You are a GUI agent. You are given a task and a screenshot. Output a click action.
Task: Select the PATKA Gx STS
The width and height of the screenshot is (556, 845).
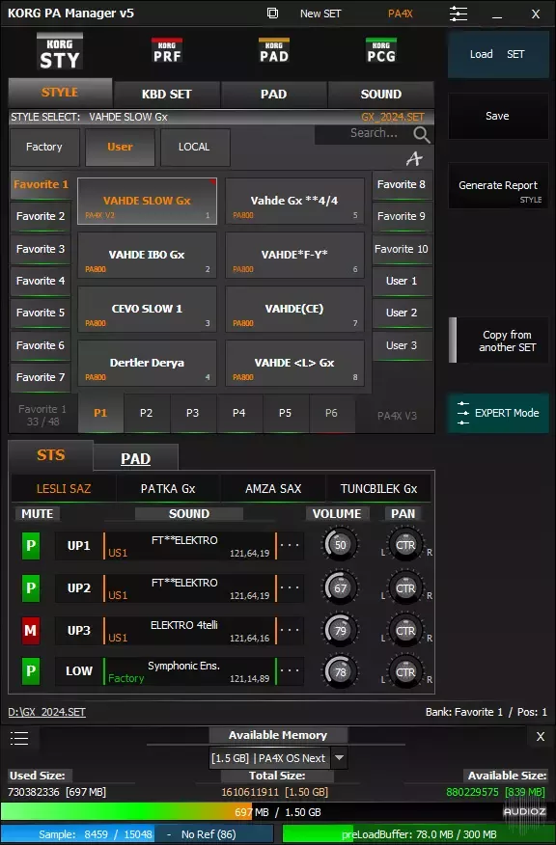click(x=168, y=489)
